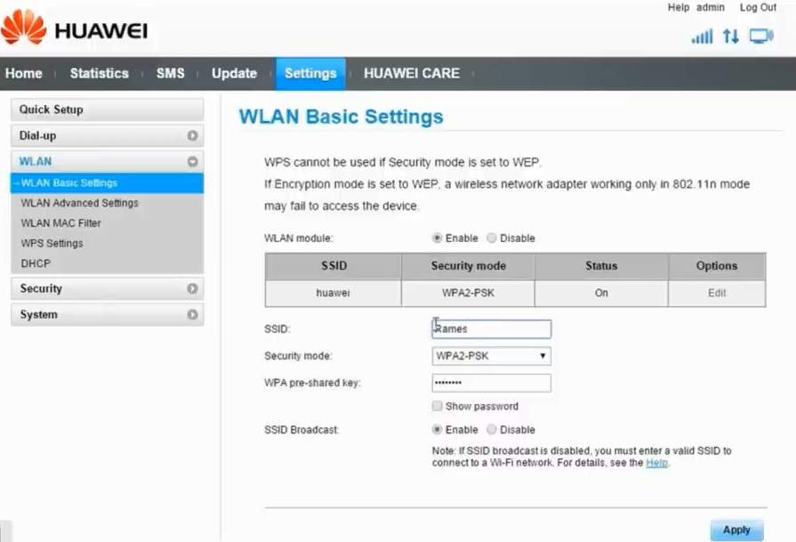The image size is (796, 542).
Task: Select Disable for WLAN module
Action: (x=492, y=239)
